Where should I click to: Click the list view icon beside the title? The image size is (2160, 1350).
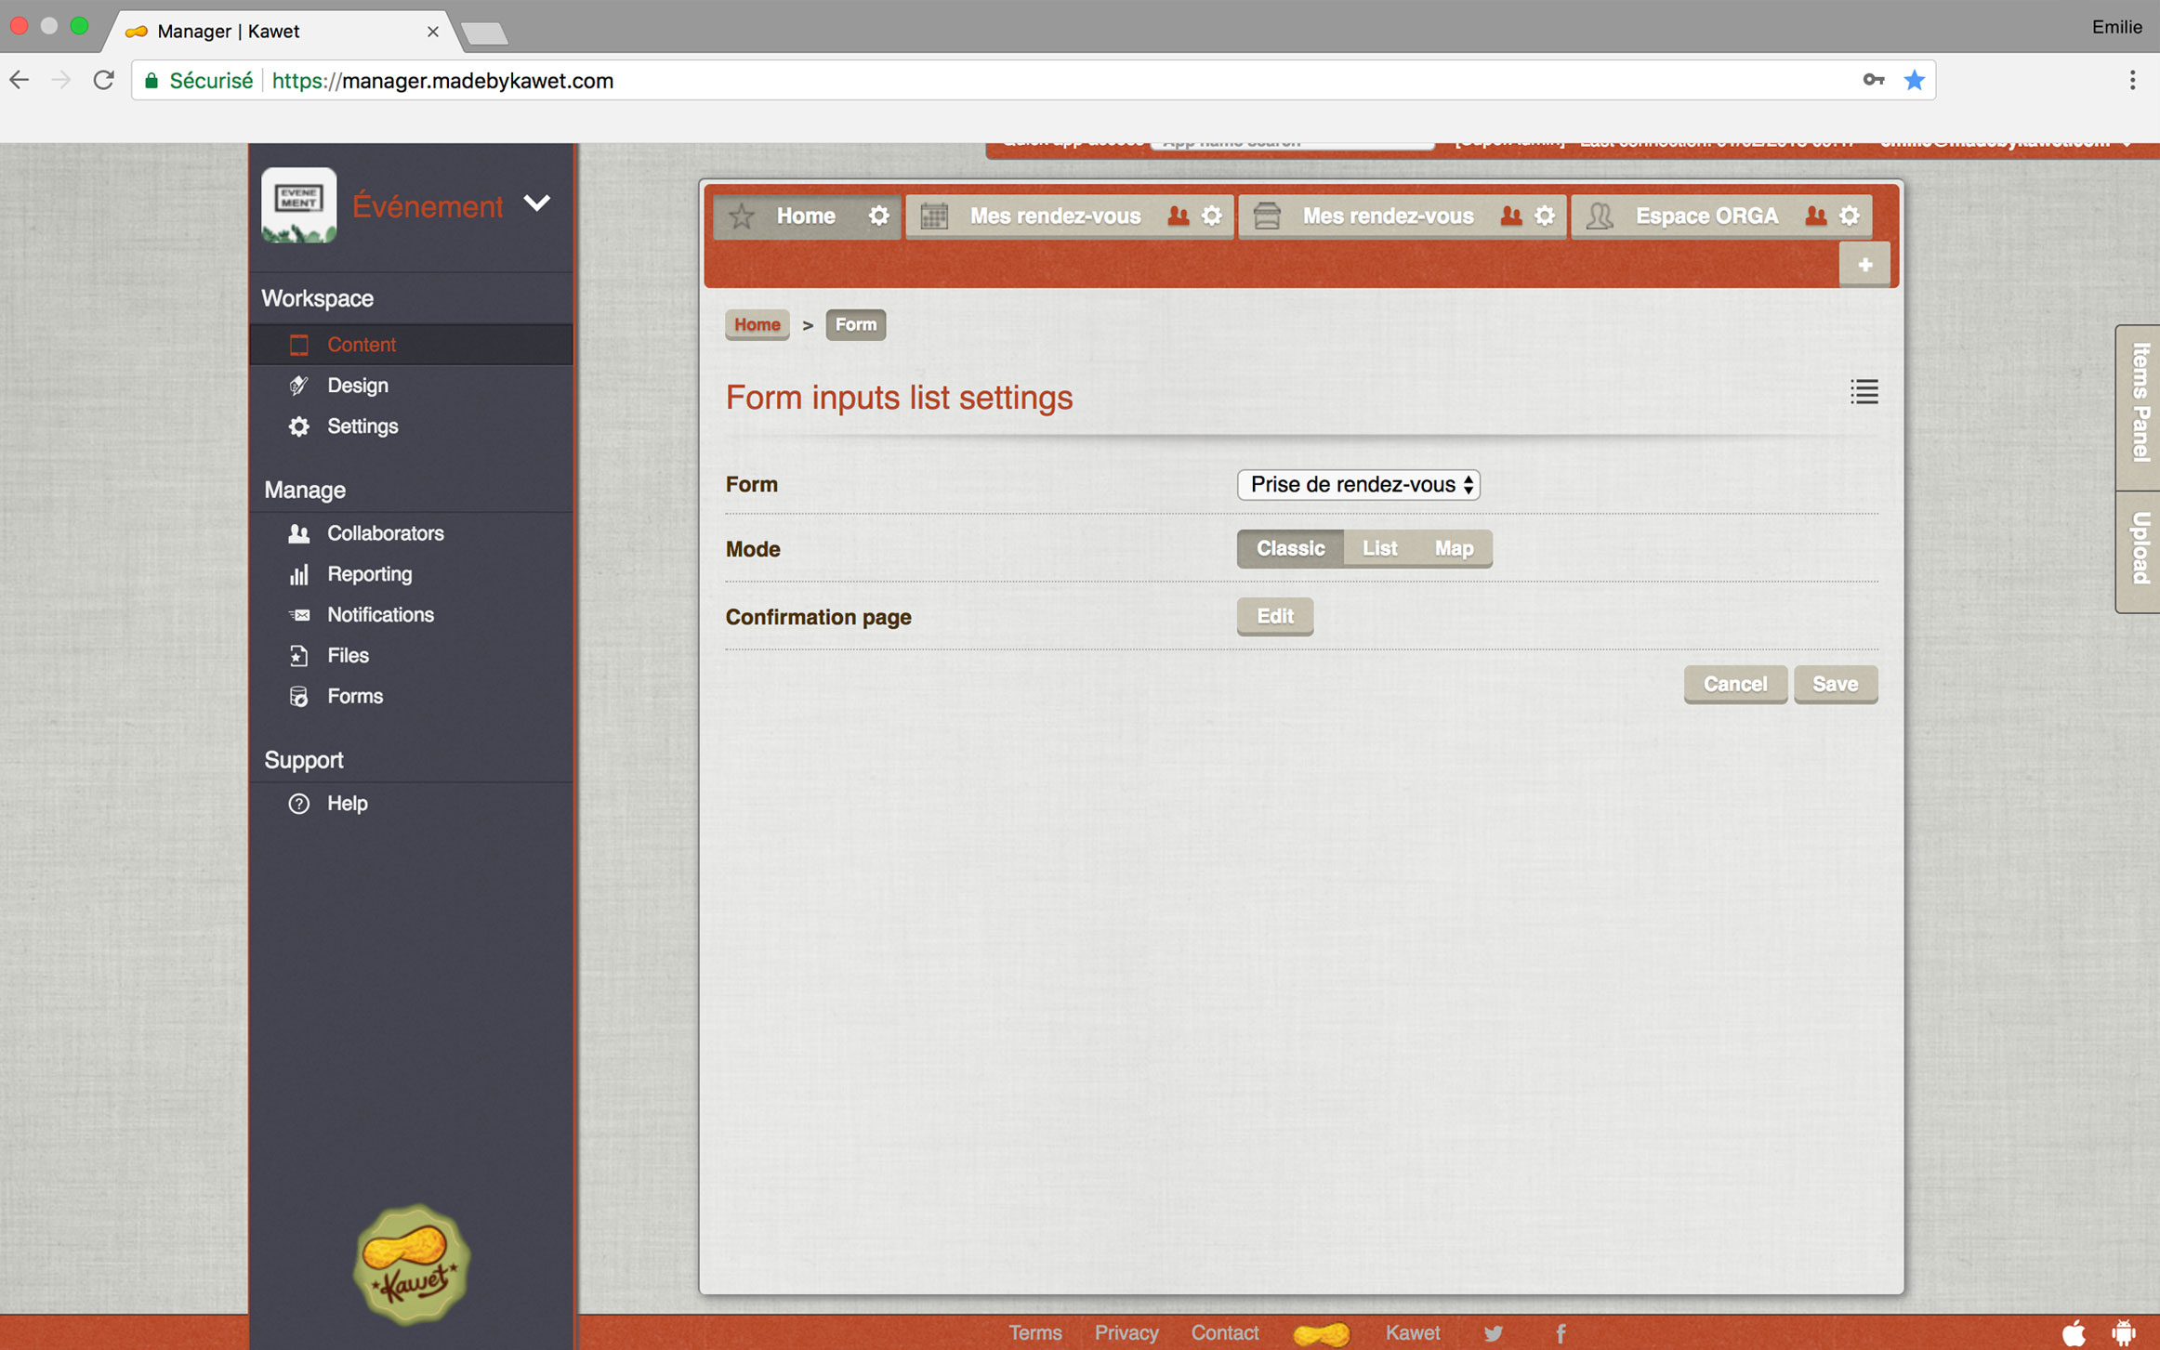(1864, 392)
